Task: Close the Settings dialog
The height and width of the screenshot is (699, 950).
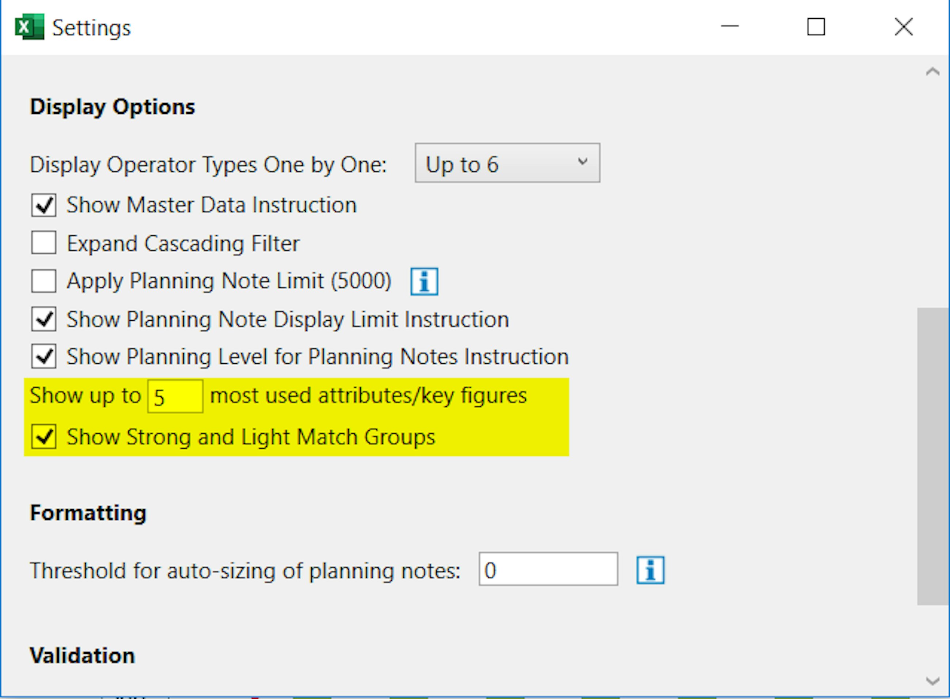Action: tap(902, 27)
